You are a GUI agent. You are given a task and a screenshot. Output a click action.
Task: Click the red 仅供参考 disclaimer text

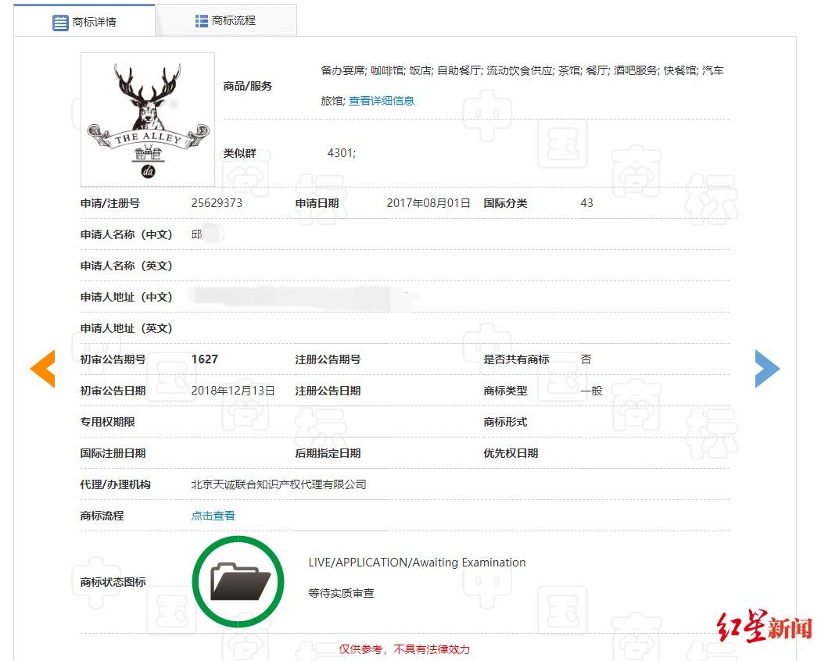coord(404,649)
